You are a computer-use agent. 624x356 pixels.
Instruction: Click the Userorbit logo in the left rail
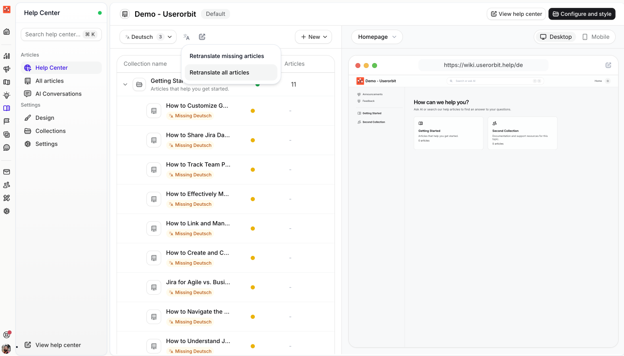7,9
